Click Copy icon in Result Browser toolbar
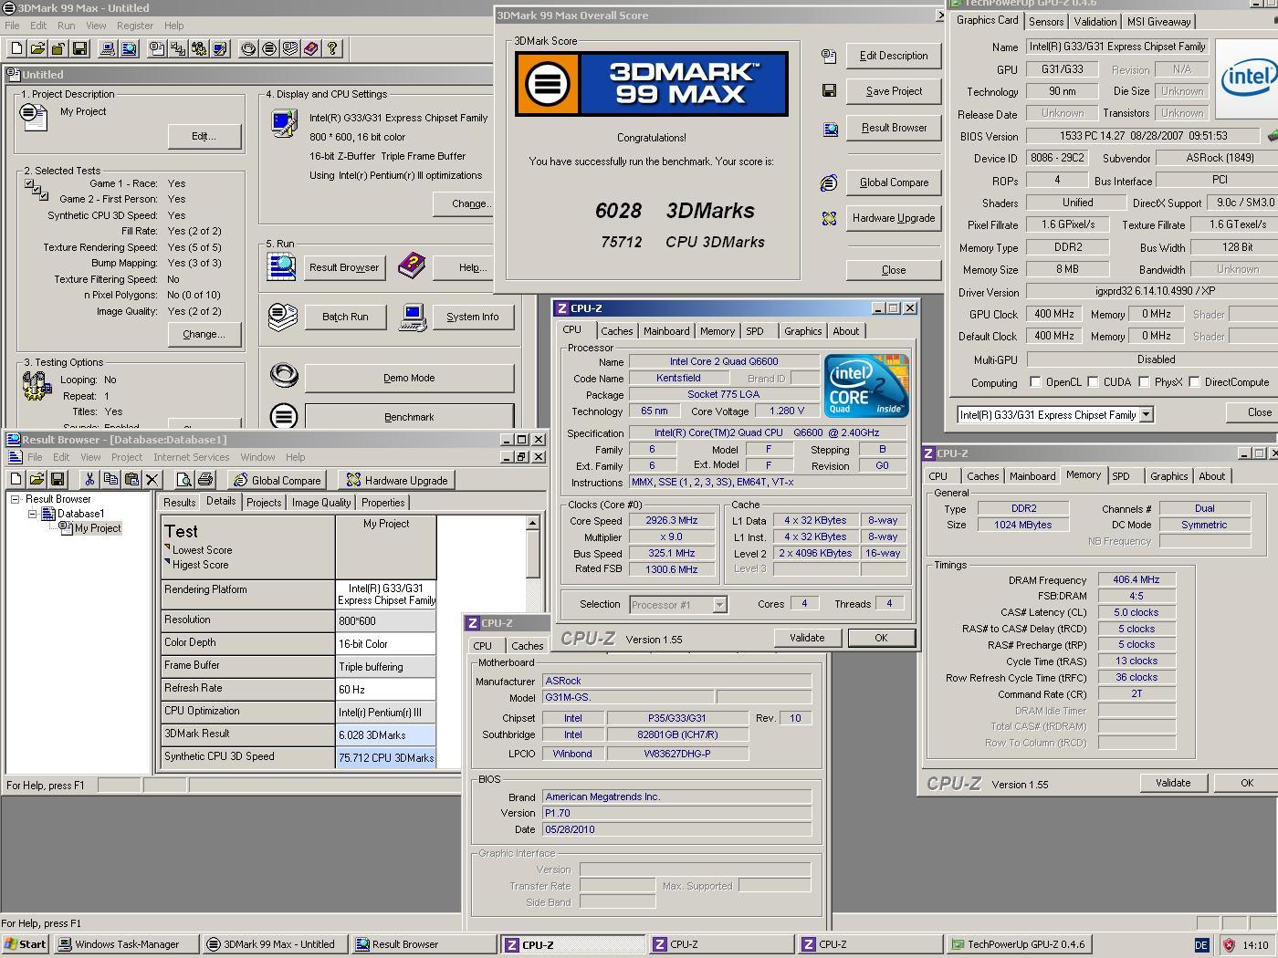 pos(110,479)
